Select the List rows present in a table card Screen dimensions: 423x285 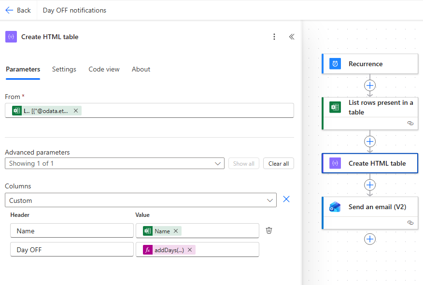coord(370,114)
